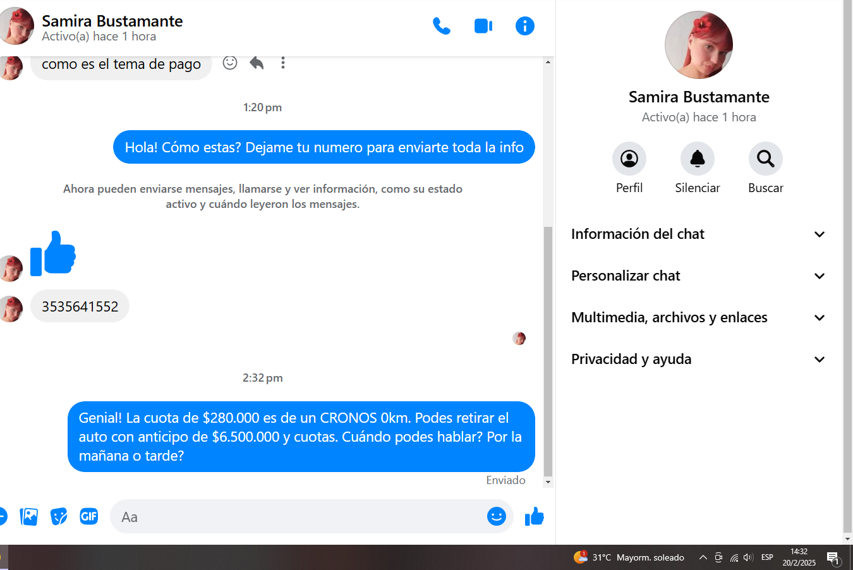Open the emoji picker in message field
853x570 pixels.
[497, 516]
